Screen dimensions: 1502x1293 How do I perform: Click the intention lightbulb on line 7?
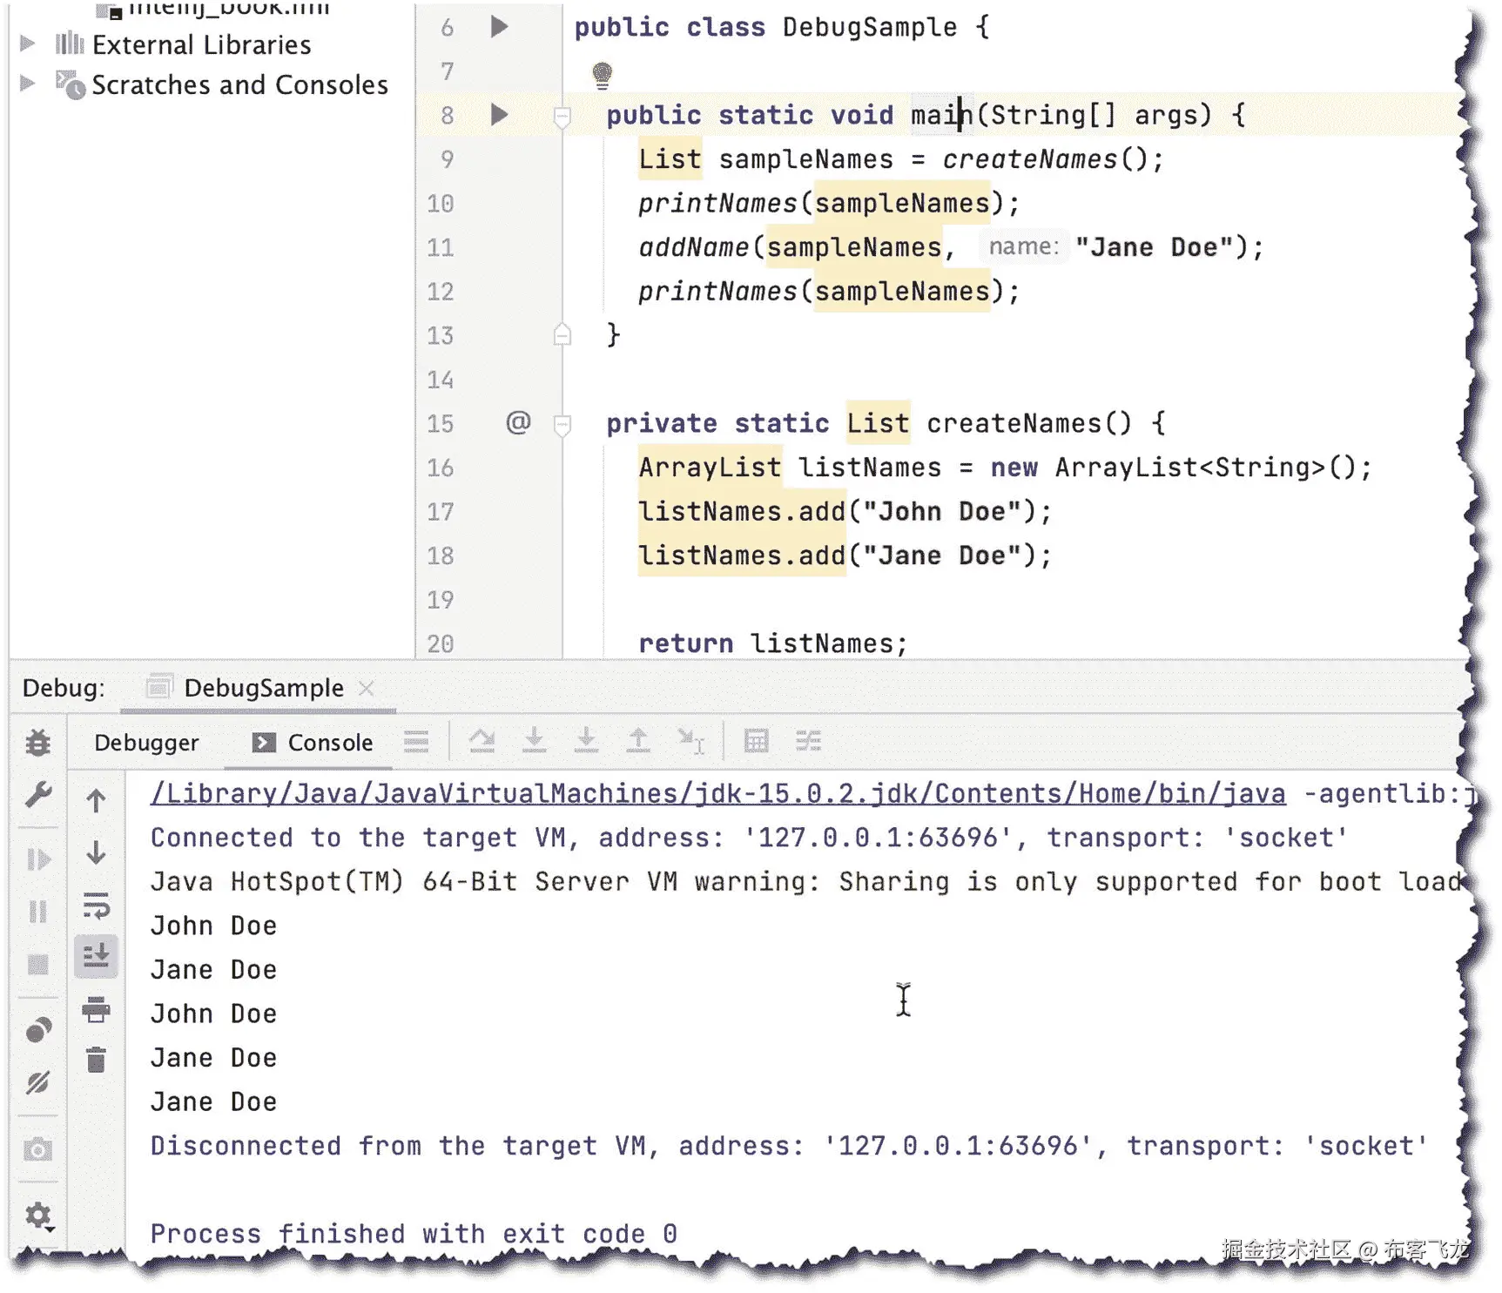pos(602,76)
